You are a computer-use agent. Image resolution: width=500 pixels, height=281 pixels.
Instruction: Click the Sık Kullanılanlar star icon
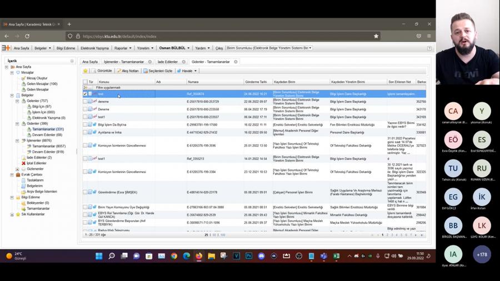tap(18, 214)
